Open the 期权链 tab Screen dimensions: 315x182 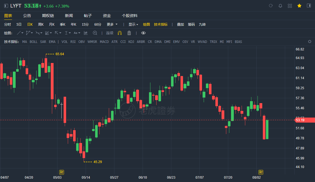pyautogui.click(x=48, y=16)
